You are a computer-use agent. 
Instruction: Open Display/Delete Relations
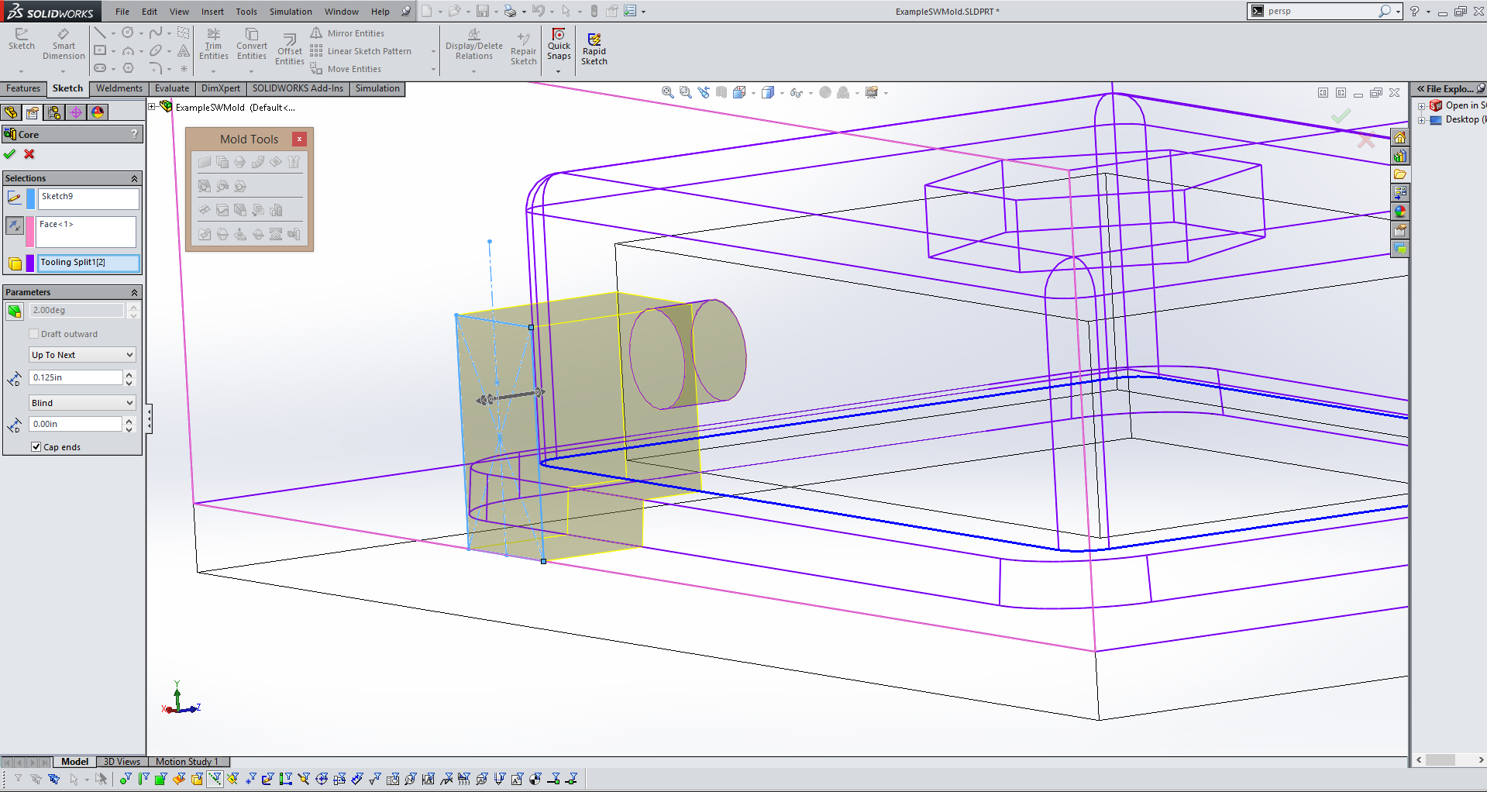[474, 45]
